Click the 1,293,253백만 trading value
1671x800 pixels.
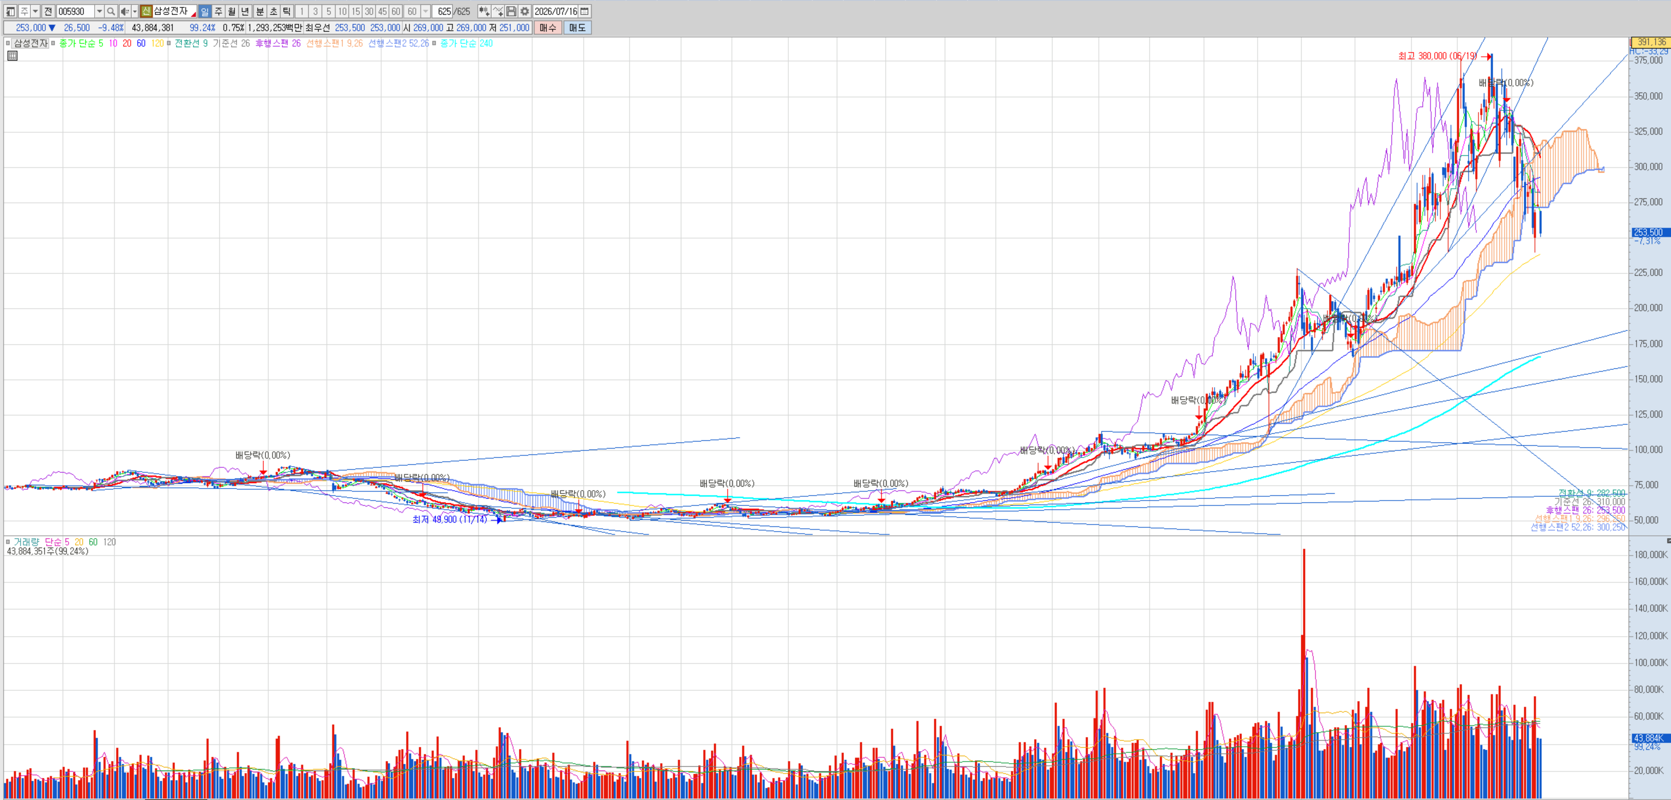point(274,28)
